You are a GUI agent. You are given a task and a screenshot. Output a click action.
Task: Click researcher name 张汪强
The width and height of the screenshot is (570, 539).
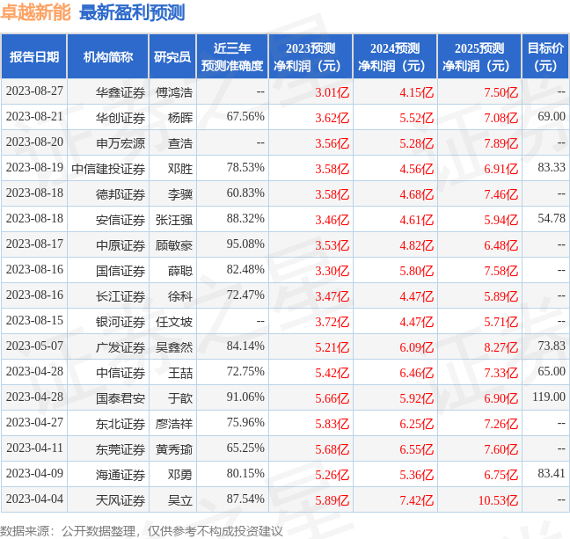click(174, 220)
